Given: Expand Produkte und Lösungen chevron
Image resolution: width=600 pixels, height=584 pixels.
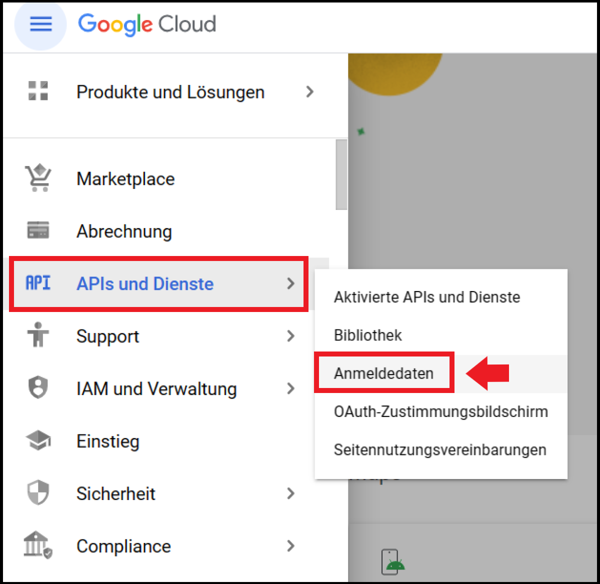Looking at the screenshot, I should pyautogui.click(x=310, y=91).
